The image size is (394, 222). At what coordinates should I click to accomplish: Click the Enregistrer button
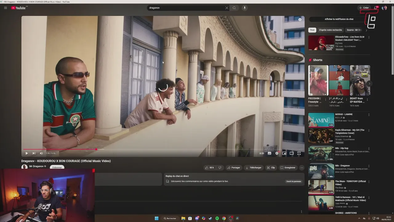[288, 168]
